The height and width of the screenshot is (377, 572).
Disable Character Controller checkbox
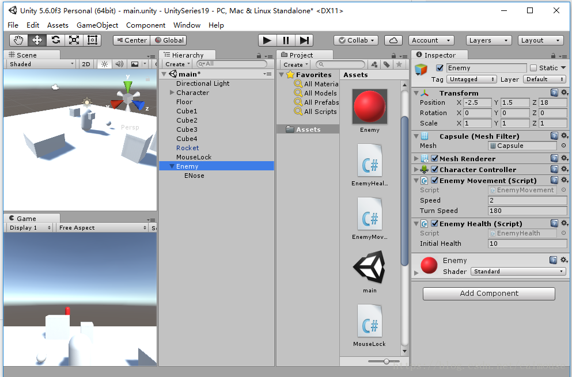(x=434, y=169)
